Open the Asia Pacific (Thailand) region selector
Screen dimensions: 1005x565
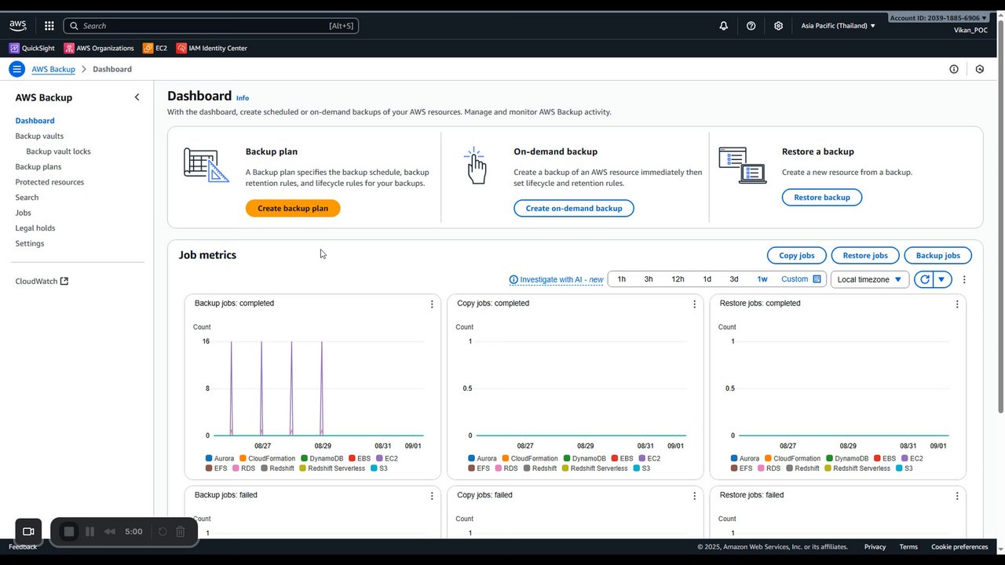click(838, 26)
